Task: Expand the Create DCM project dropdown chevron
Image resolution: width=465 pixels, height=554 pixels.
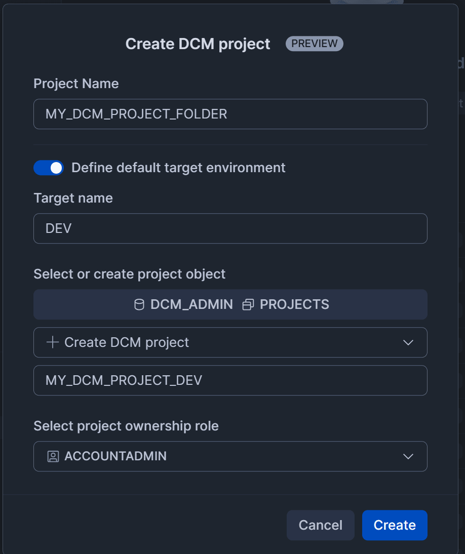Action: [x=408, y=342]
